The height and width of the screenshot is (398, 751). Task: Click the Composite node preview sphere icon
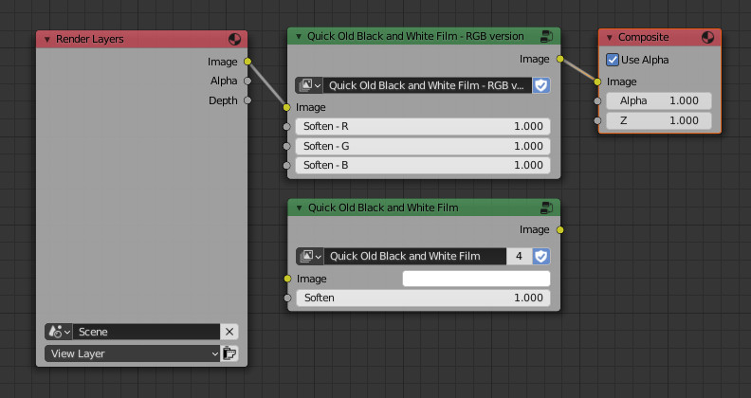(707, 38)
